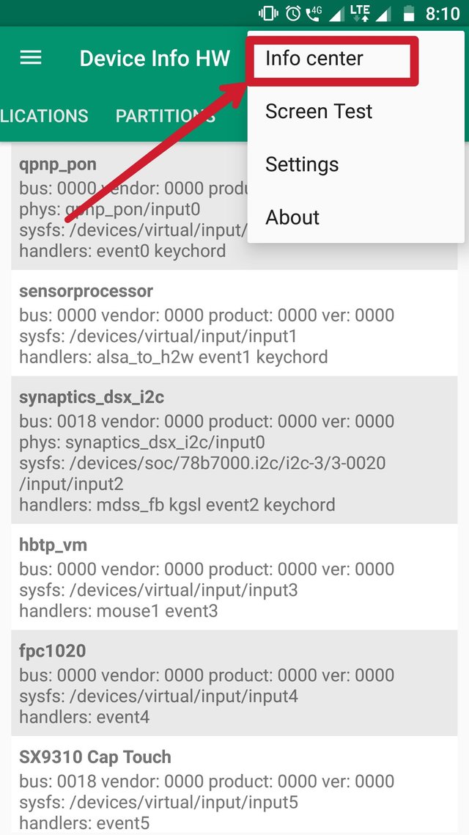The height and width of the screenshot is (835, 469).
Task: Select the SX9310 Cap Touch entry
Action: [234, 790]
